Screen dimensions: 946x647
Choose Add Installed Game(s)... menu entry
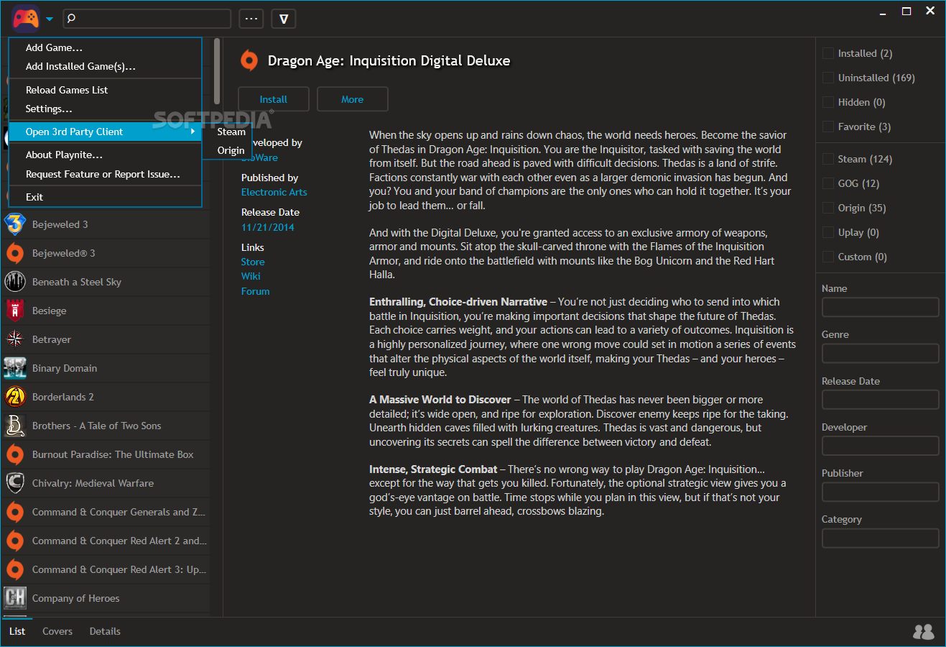pyautogui.click(x=105, y=66)
